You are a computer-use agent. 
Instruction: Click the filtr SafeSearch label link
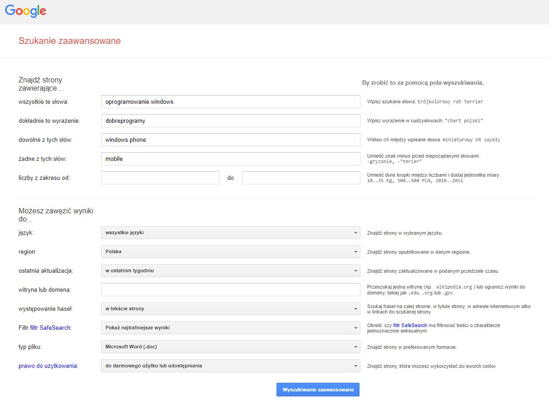pos(51,328)
